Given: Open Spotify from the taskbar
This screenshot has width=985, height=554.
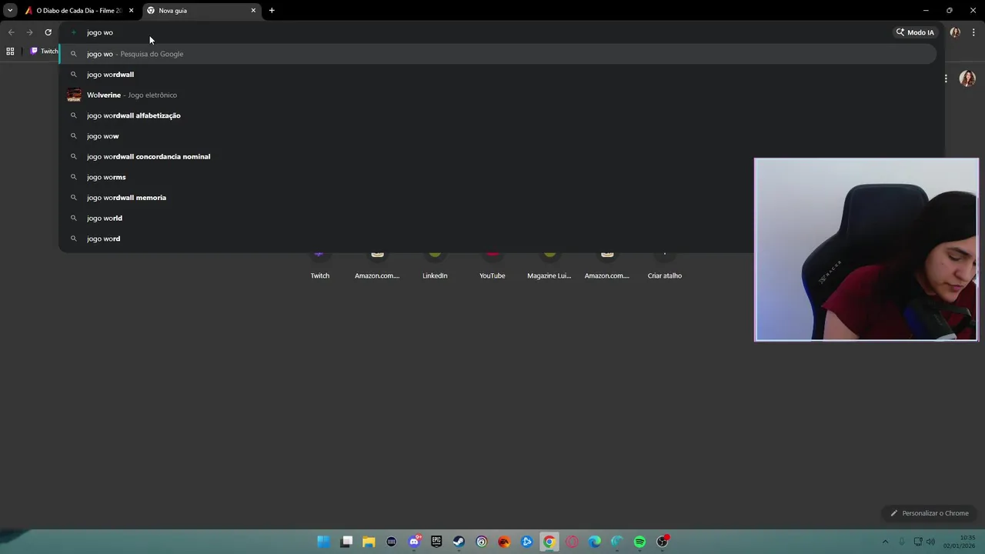Looking at the screenshot, I should tap(639, 542).
